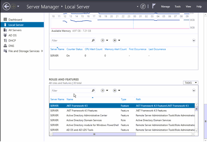Select Active Directory module for Windows PowerShell

(x=122, y=125)
